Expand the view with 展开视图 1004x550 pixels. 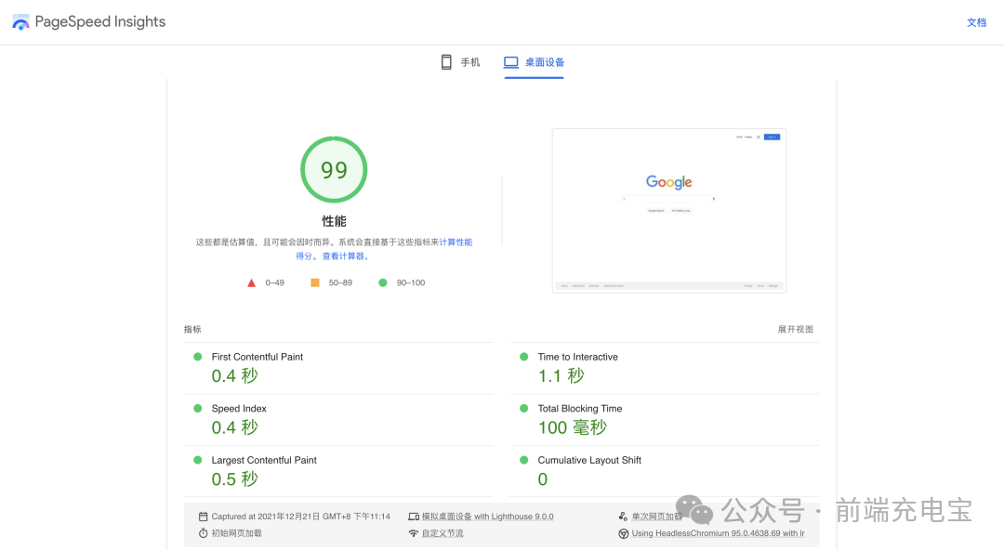795,329
